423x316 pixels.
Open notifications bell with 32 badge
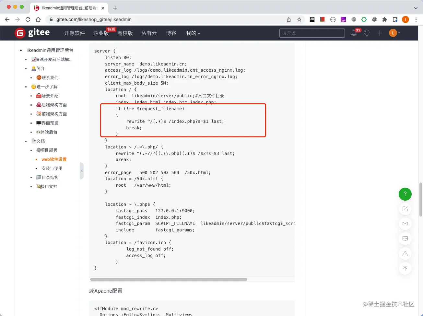pyautogui.click(x=354, y=33)
